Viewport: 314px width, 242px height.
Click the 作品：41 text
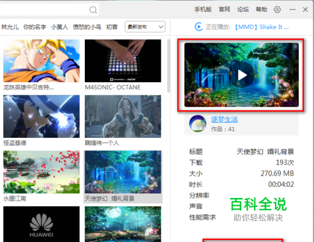(223, 129)
